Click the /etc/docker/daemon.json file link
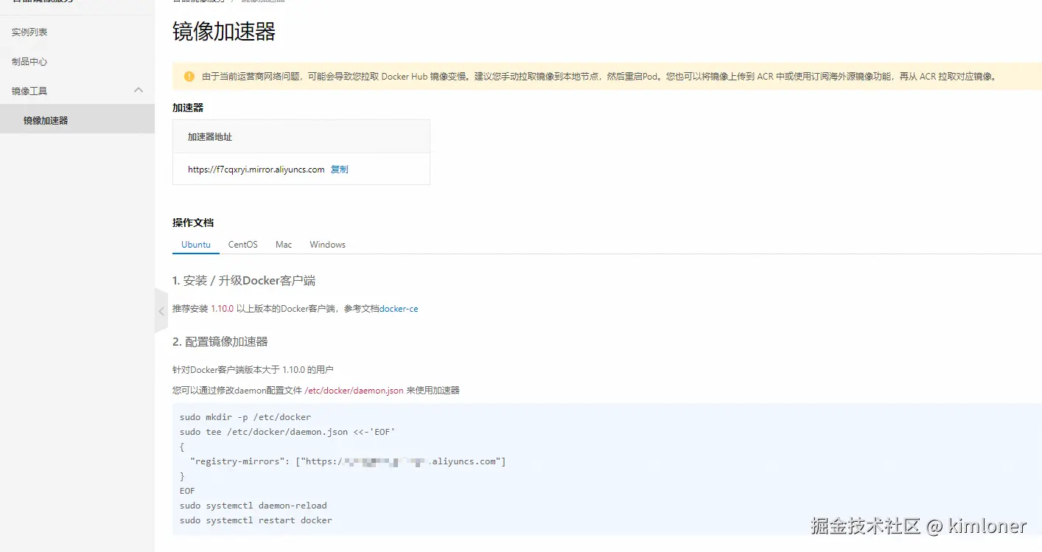 353,390
